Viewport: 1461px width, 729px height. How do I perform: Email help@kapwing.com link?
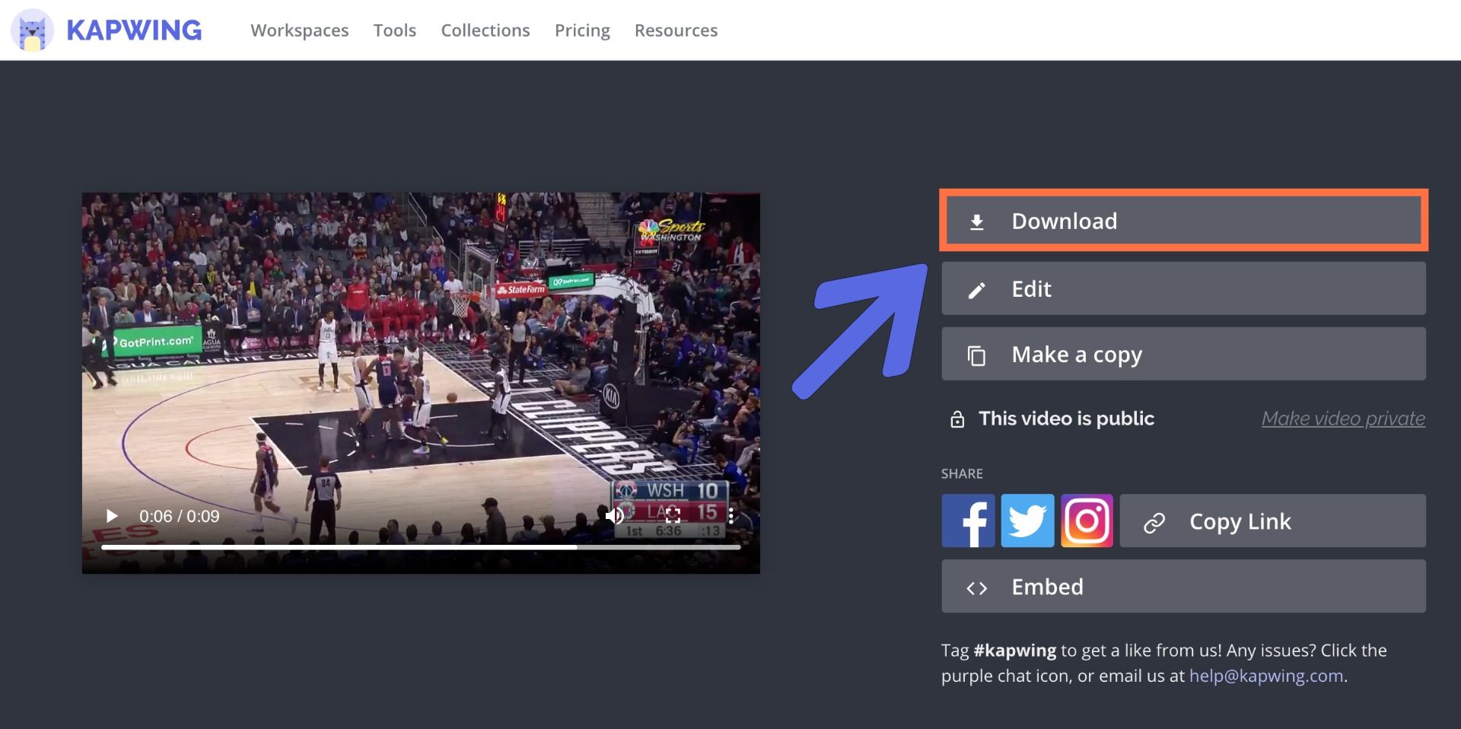[1266, 676]
